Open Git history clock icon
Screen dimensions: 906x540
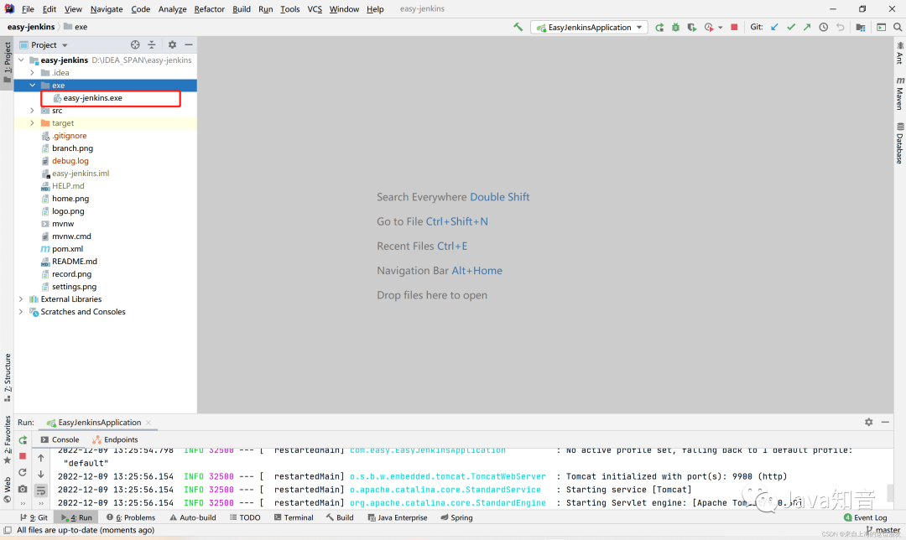824,27
